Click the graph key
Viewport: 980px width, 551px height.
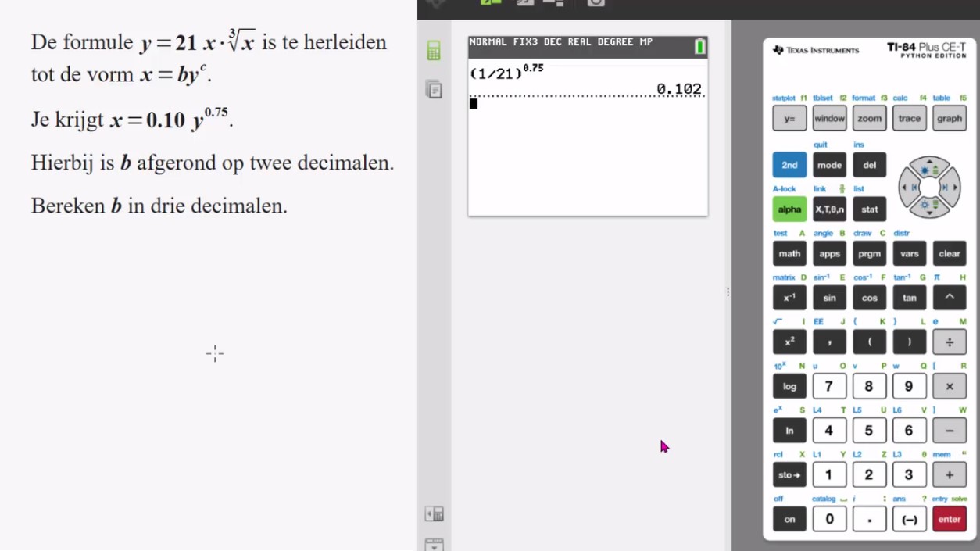(x=950, y=119)
